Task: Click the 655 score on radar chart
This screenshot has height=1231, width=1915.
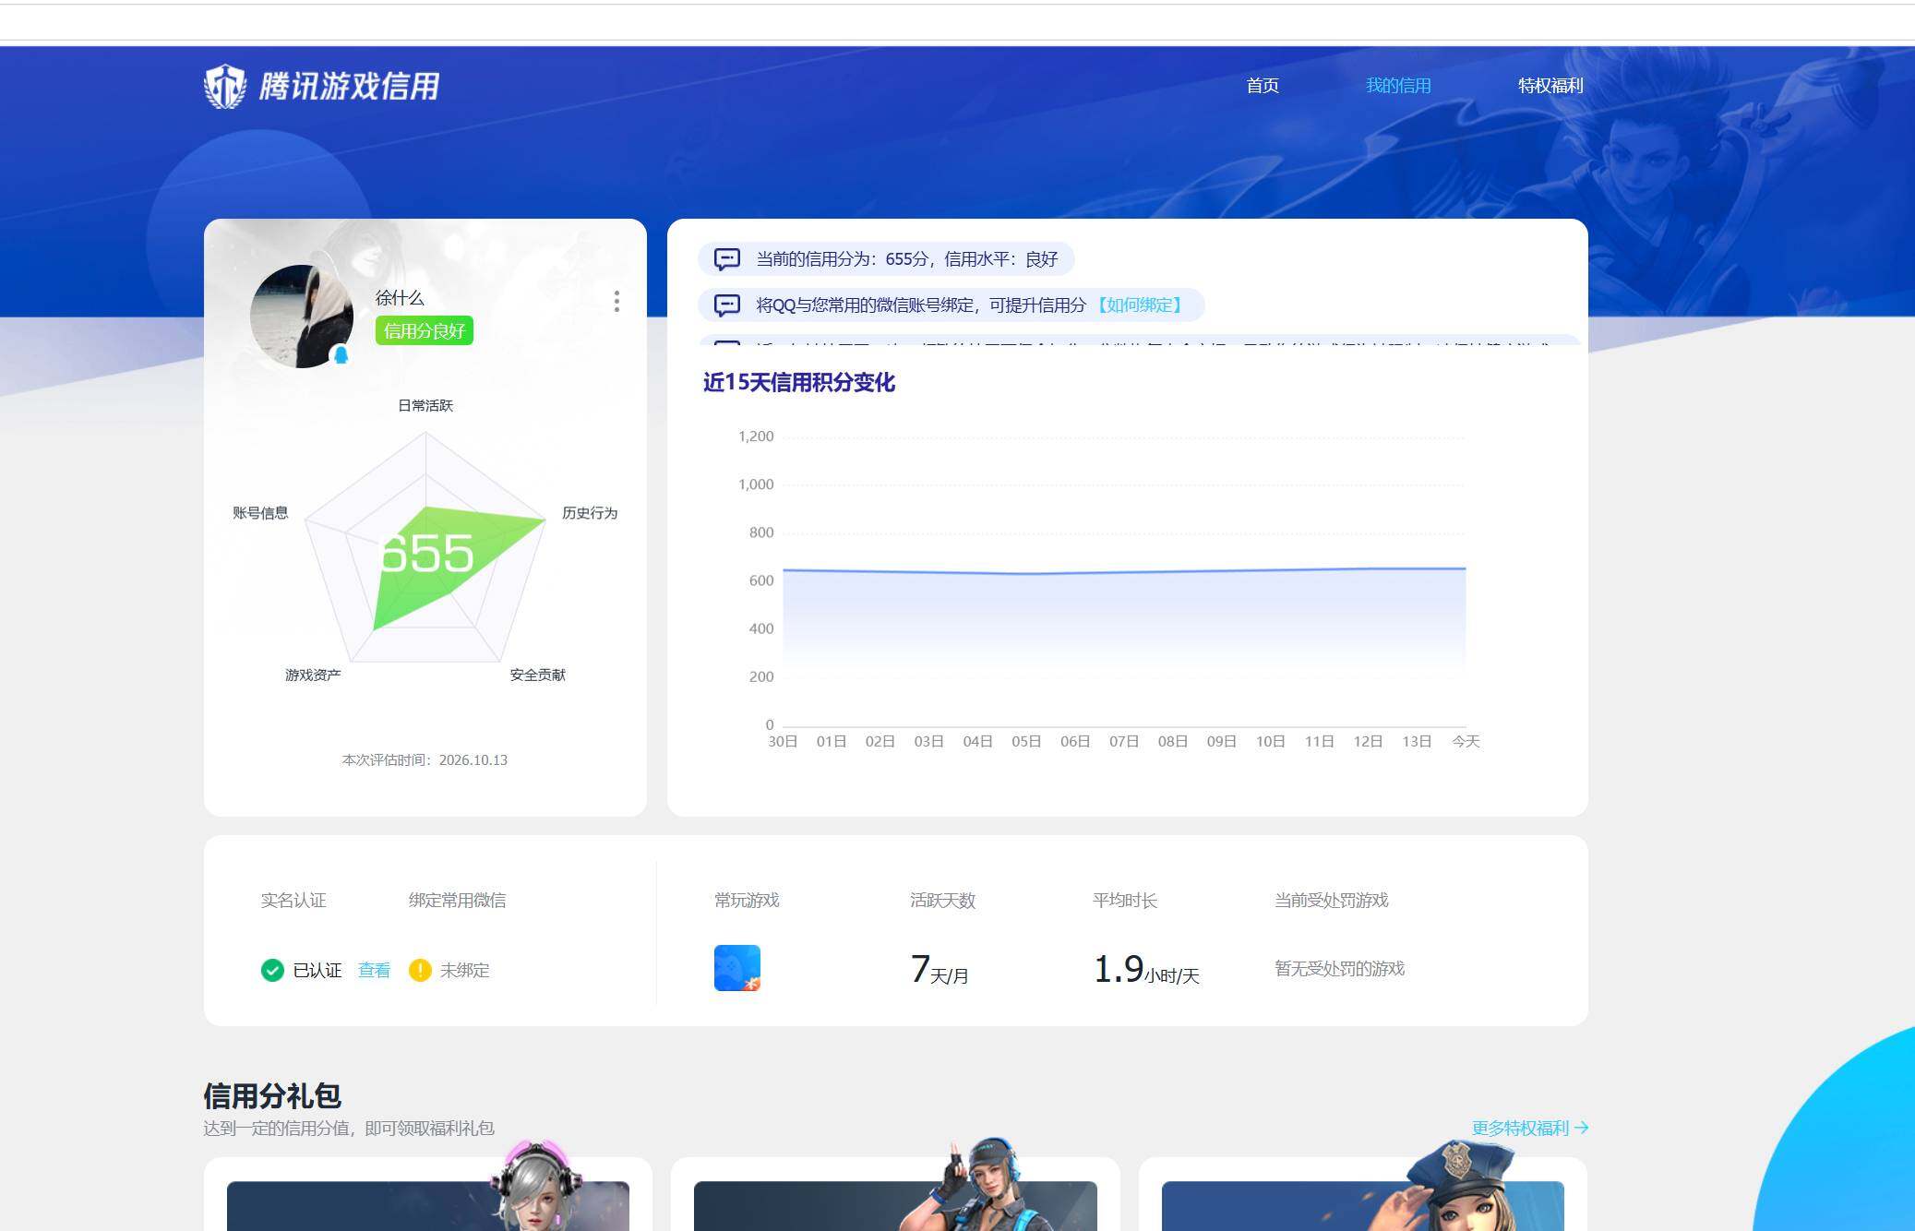Action: [426, 553]
